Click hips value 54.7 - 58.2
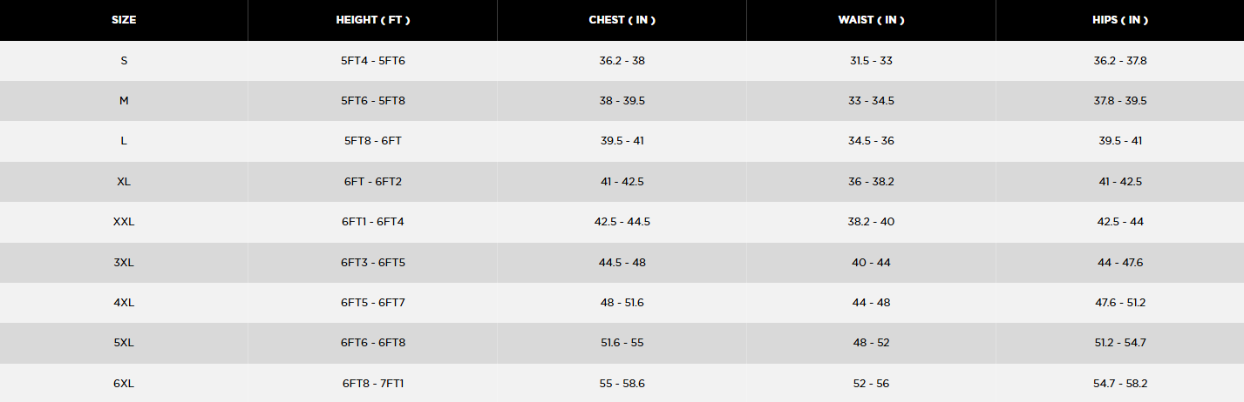The image size is (1244, 402). [x=1120, y=383]
